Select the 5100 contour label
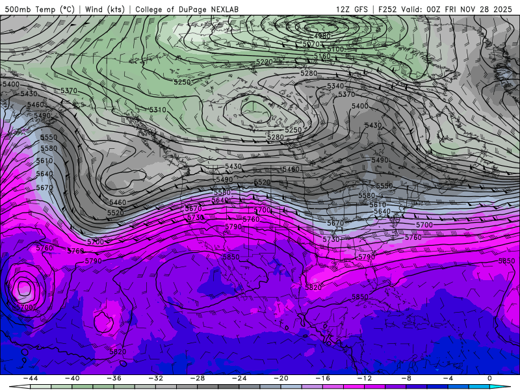520x390 pixels. (335, 49)
